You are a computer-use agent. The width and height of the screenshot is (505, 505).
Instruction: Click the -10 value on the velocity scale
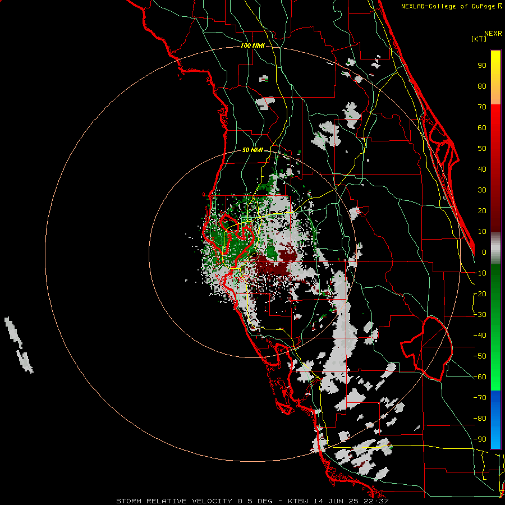pos(480,273)
